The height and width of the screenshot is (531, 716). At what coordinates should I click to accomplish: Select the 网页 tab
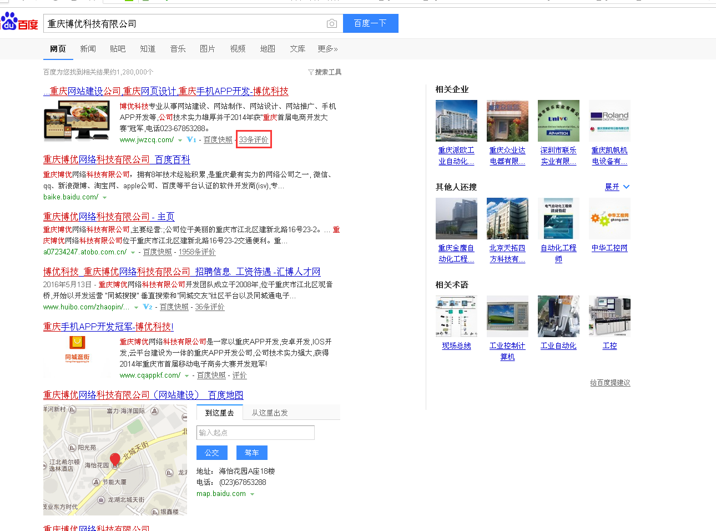pos(58,49)
